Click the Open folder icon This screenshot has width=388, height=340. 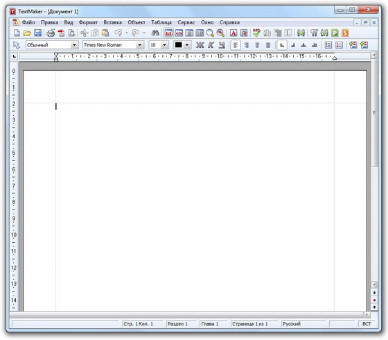click(27, 33)
